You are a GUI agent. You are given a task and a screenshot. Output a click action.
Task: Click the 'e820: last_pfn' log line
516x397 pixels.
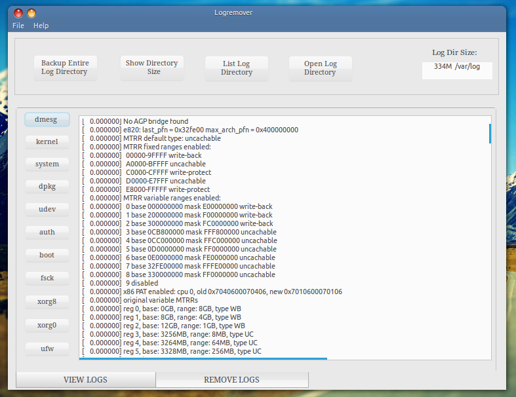click(x=190, y=130)
